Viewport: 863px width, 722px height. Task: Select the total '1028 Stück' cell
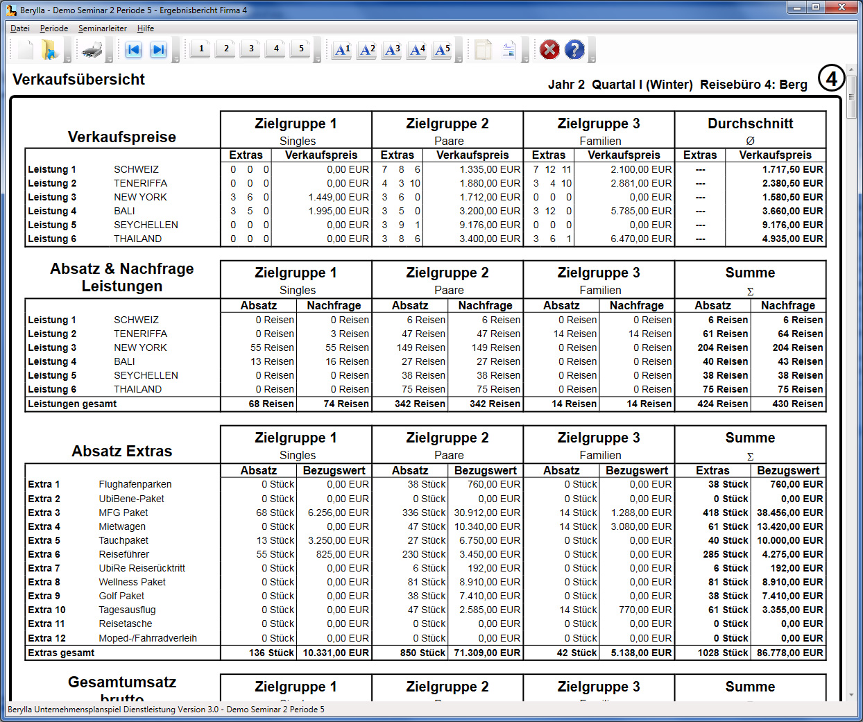(x=723, y=653)
